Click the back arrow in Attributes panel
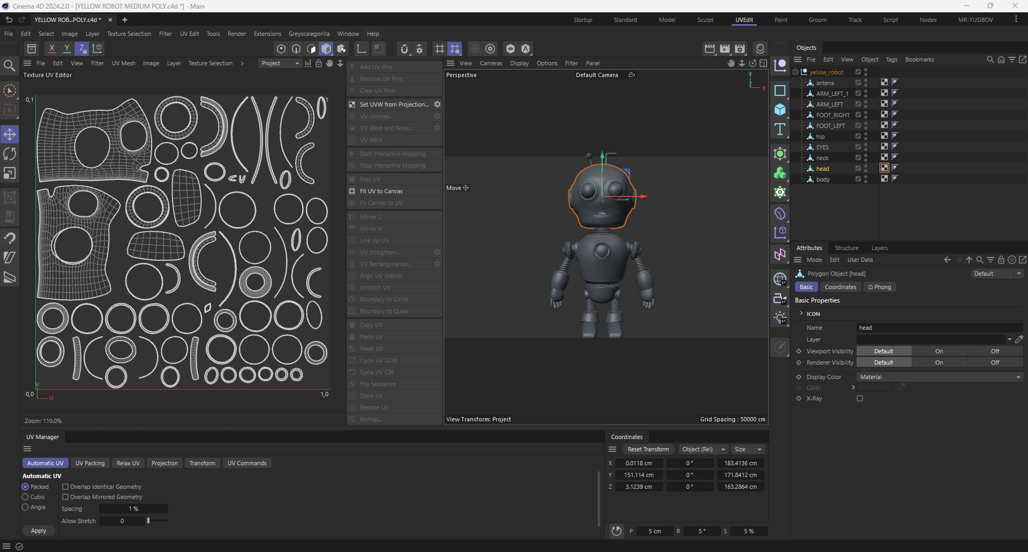The image size is (1028, 552). pos(947,260)
